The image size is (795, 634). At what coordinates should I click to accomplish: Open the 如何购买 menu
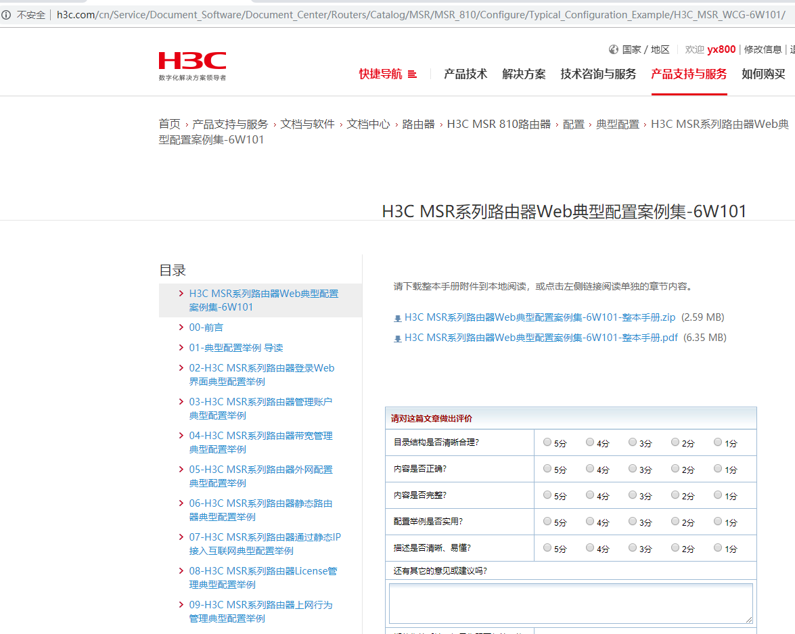coord(764,74)
